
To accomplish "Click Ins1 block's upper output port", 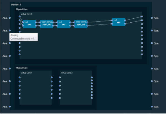I will pyautogui.click(x=70, y=22).
